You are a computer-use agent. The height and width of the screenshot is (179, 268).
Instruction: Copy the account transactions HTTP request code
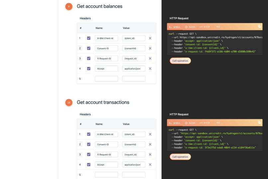coord(259,122)
